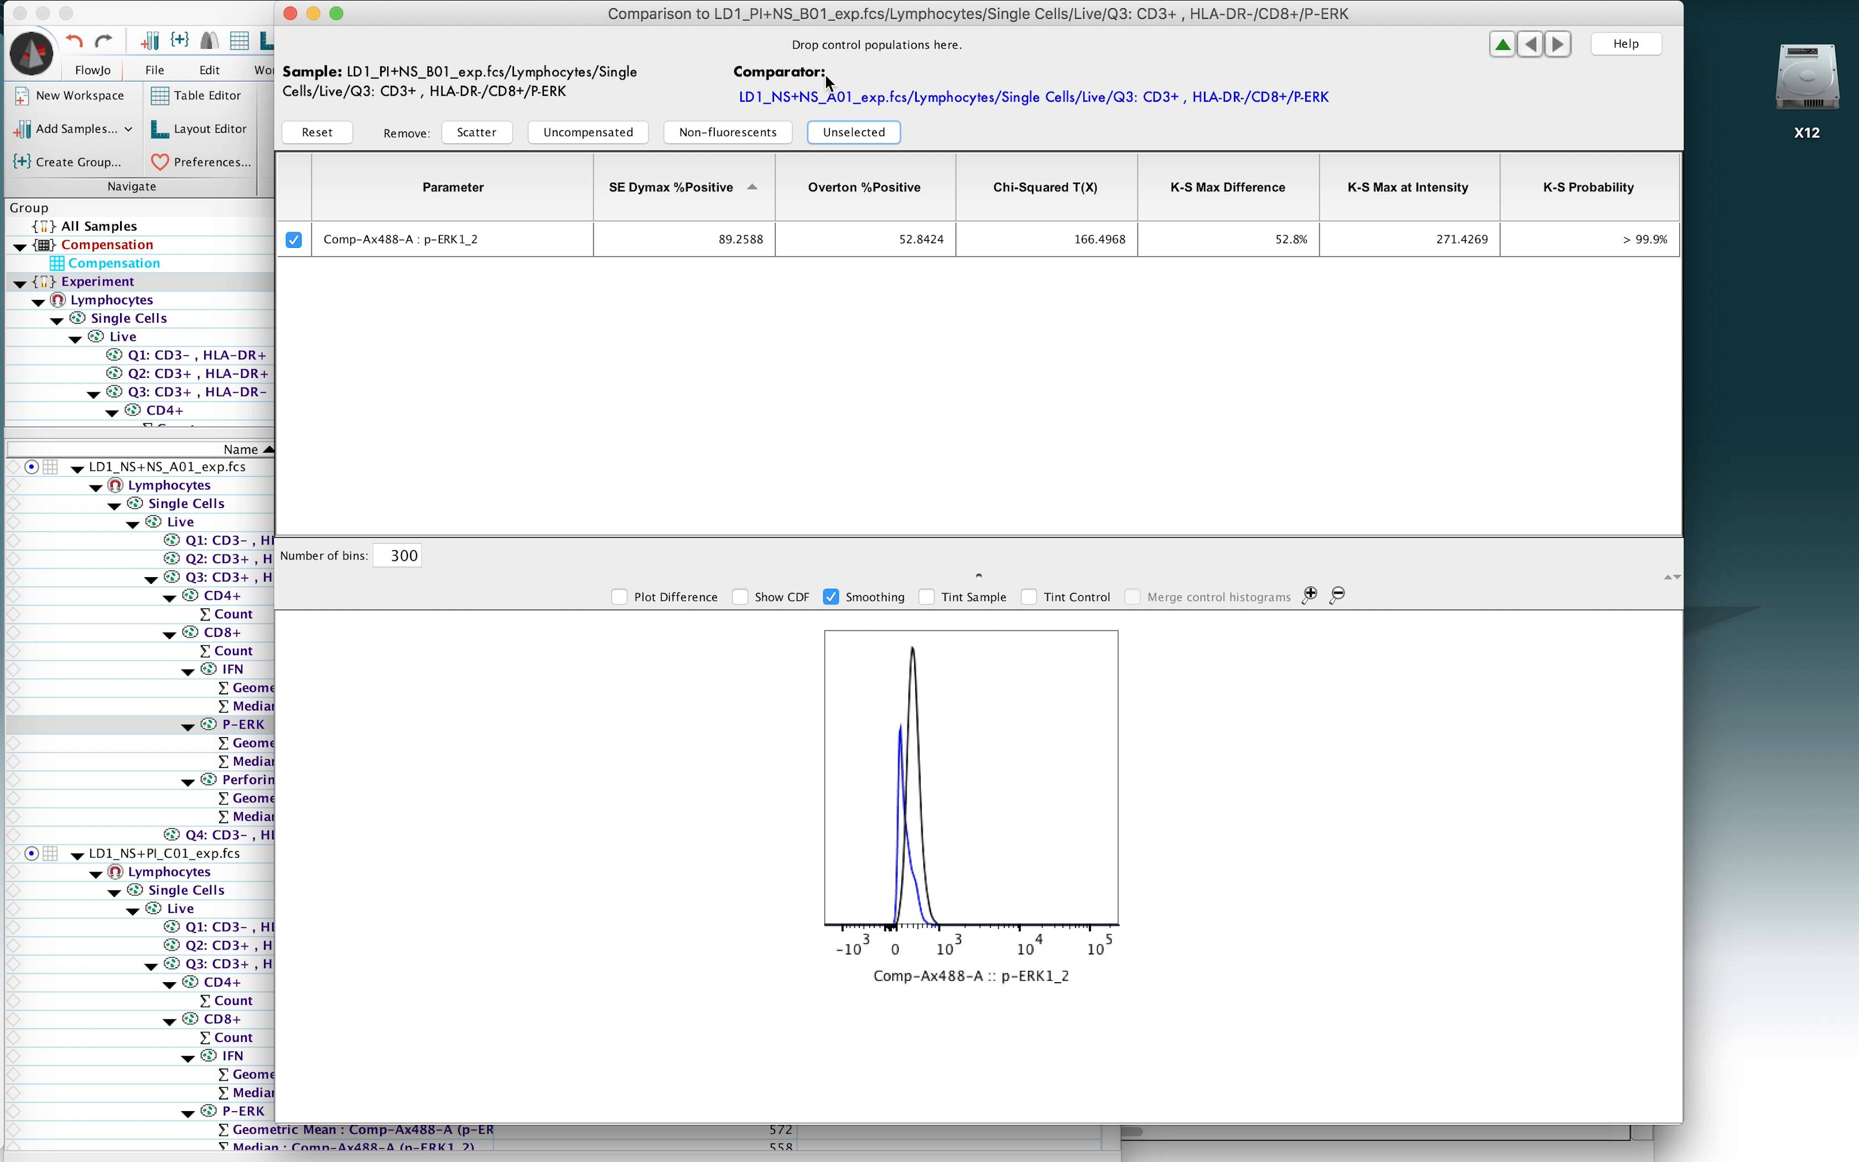
Task: Click the Non-fluorescents remove button
Action: coord(726,132)
